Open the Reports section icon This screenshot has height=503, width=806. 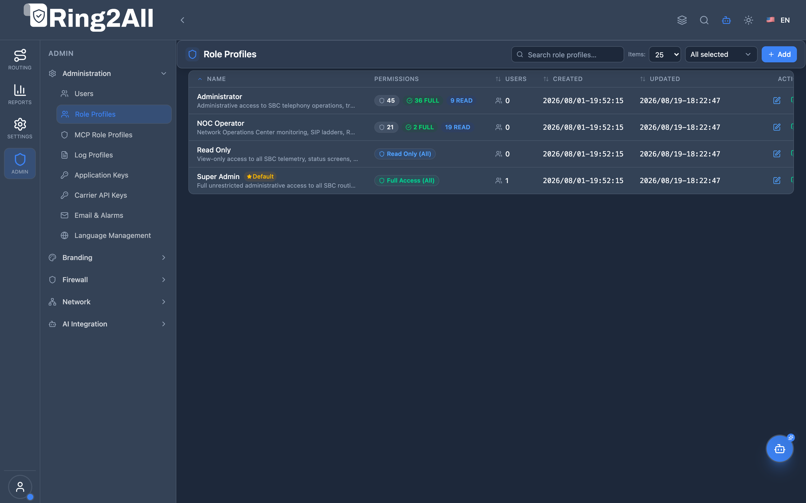[20, 95]
